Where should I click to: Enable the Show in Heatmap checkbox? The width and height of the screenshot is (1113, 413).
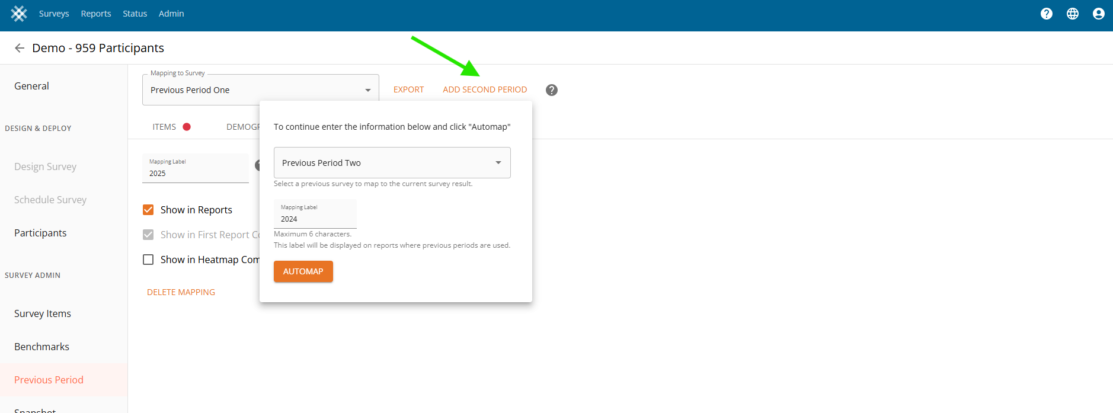pos(148,260)
